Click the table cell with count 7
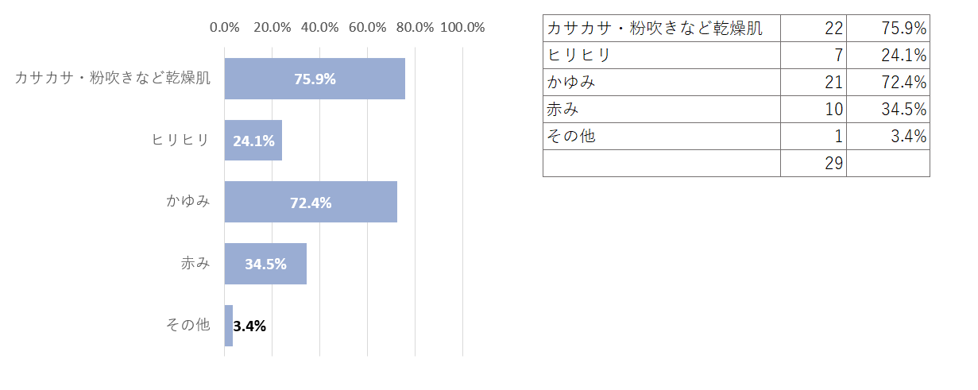Viewport: 978px width, 390px height. coord(813,56)
